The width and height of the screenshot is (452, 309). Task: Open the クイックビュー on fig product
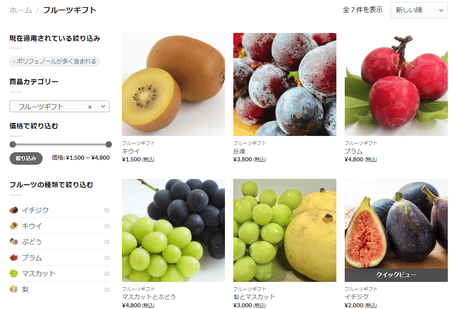[396, 275]
